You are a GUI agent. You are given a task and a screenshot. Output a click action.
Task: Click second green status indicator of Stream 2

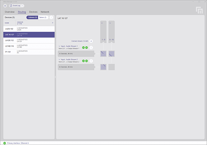(x=86, y=61)
